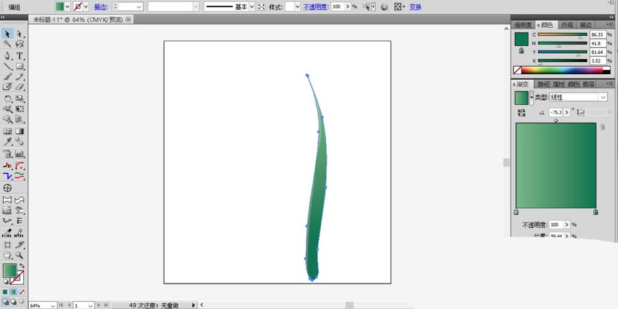
Task: Click the 描边 link in control bar
Action: coord(101,7)
